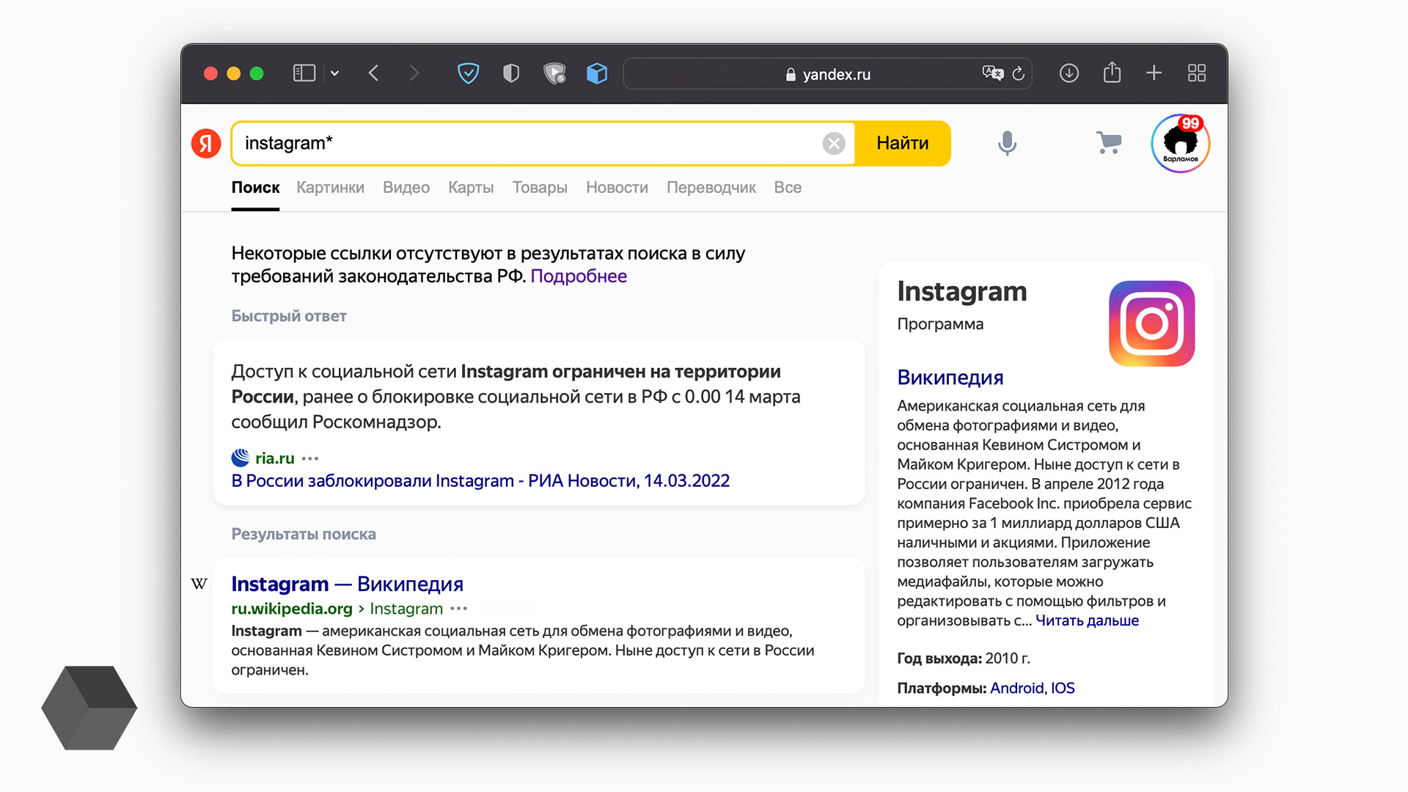Click the ria.ru source link

pos(274,458)
